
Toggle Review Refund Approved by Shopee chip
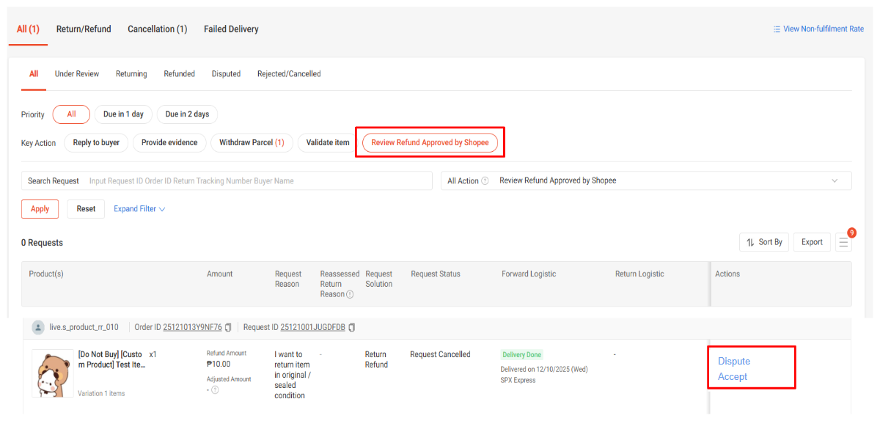pyautogui.click(x=430, y=142)
